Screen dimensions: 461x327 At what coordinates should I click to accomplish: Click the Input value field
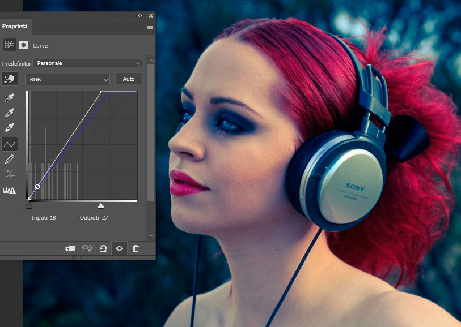44,218
